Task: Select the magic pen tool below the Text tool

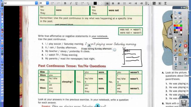Action: tap(176, 63)
